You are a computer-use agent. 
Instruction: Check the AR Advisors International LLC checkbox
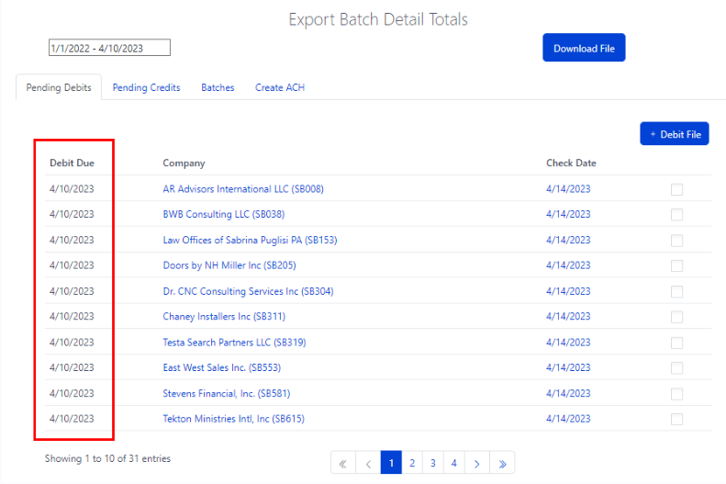click(677, 189)
